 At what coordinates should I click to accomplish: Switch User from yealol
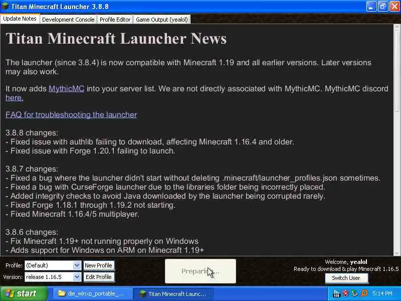346,278
